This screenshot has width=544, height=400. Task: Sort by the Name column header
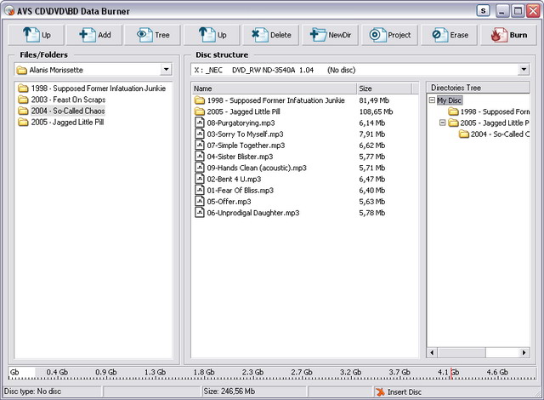pos(274,89)
